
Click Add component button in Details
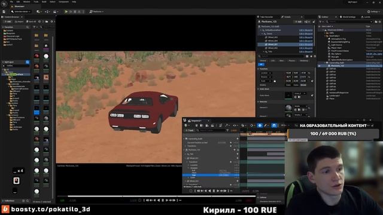point(298,21)
